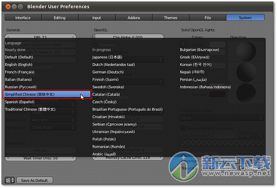Open the Interface tab
The image size is (277, 188).
pyautogui.click(x=23, y=18)
